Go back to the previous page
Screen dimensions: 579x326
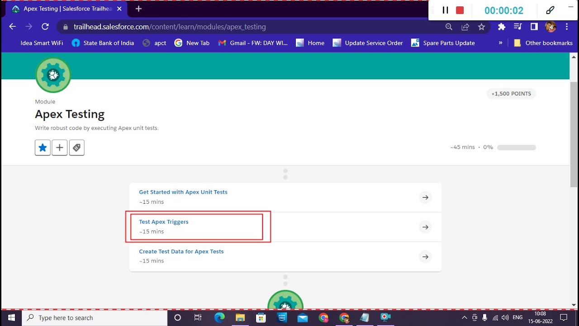tap(13, 27)
